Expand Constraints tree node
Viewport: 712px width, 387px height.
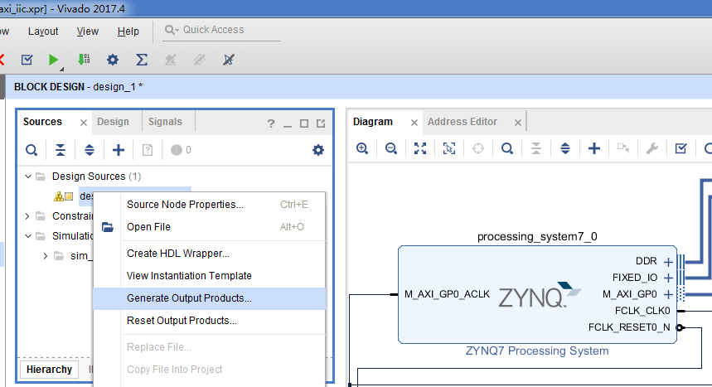click(27, 216)
